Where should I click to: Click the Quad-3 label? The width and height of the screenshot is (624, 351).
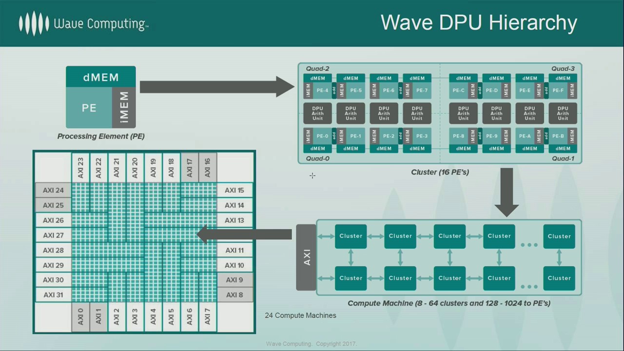click(563, 69)
